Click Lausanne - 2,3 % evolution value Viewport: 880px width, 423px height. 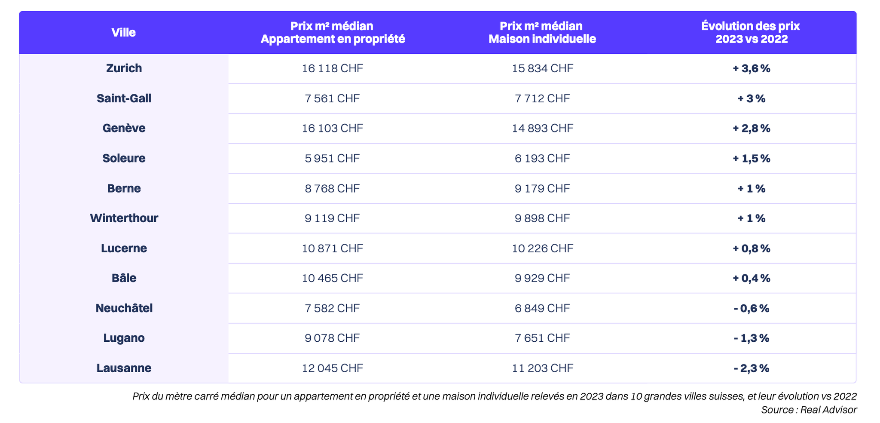(x=752, y=368)
